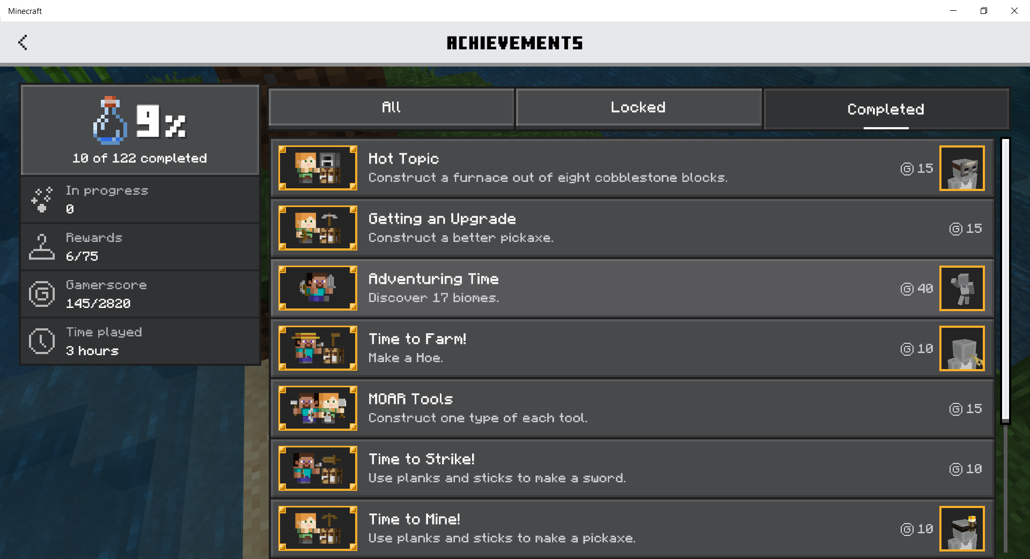Open the Hot Topic achievement icon
Image resolution: width=1030 pixels, height=559 pixels.
tap(318, 168)
